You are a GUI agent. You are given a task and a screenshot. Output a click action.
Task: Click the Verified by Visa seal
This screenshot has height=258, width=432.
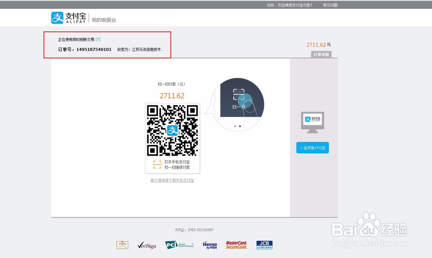click(x=210, y=245)
